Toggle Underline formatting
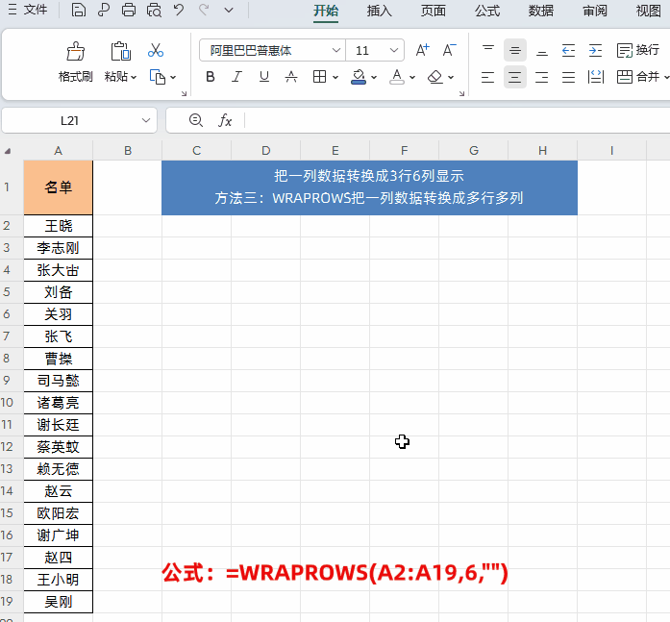670x622 pixels. (264, 77)
